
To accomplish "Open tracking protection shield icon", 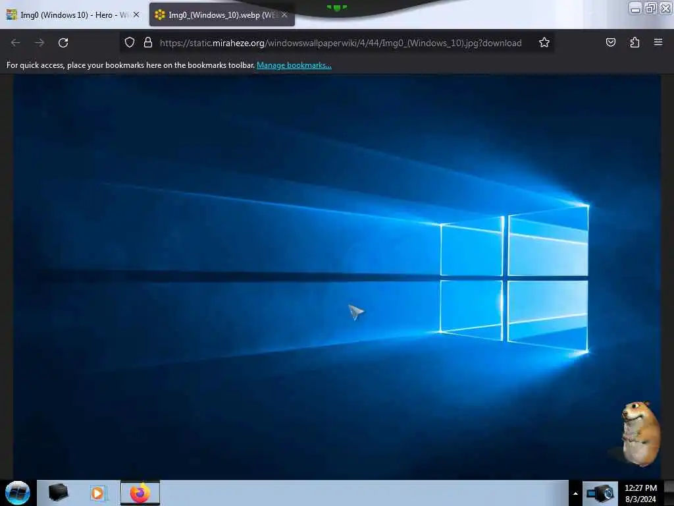I will pyautogui.click(x=130, y=42).
